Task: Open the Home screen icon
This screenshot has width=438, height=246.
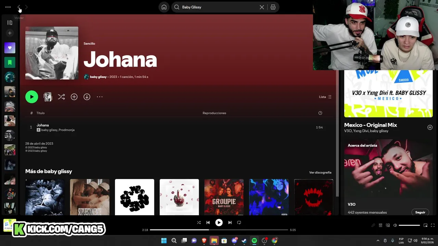Action: pyautogui.click(x=164, y=7)
